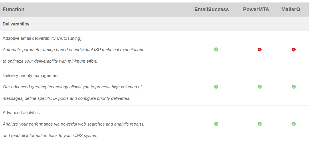Click the Deliverability section heading
The height and width of the screenshot is (141, 309).
click(x=16, y=24)
